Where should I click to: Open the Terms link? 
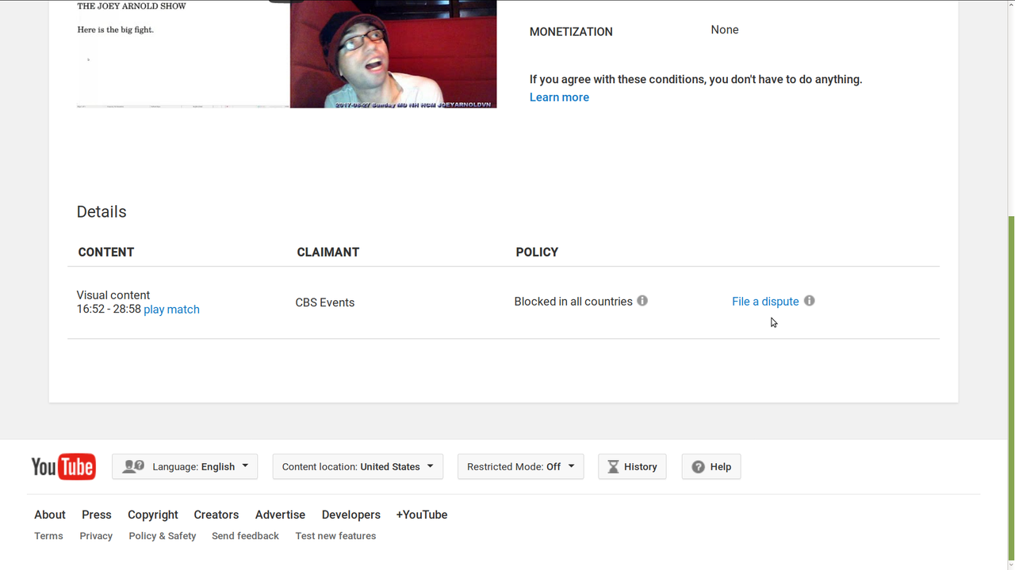48,536
